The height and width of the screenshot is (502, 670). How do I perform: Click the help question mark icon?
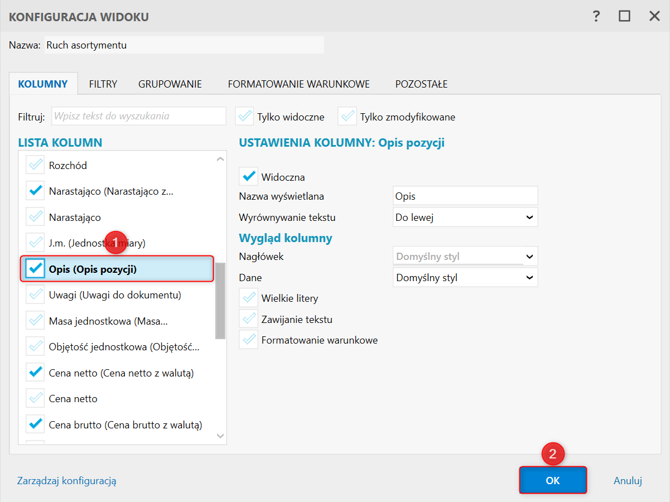point(596,16)
